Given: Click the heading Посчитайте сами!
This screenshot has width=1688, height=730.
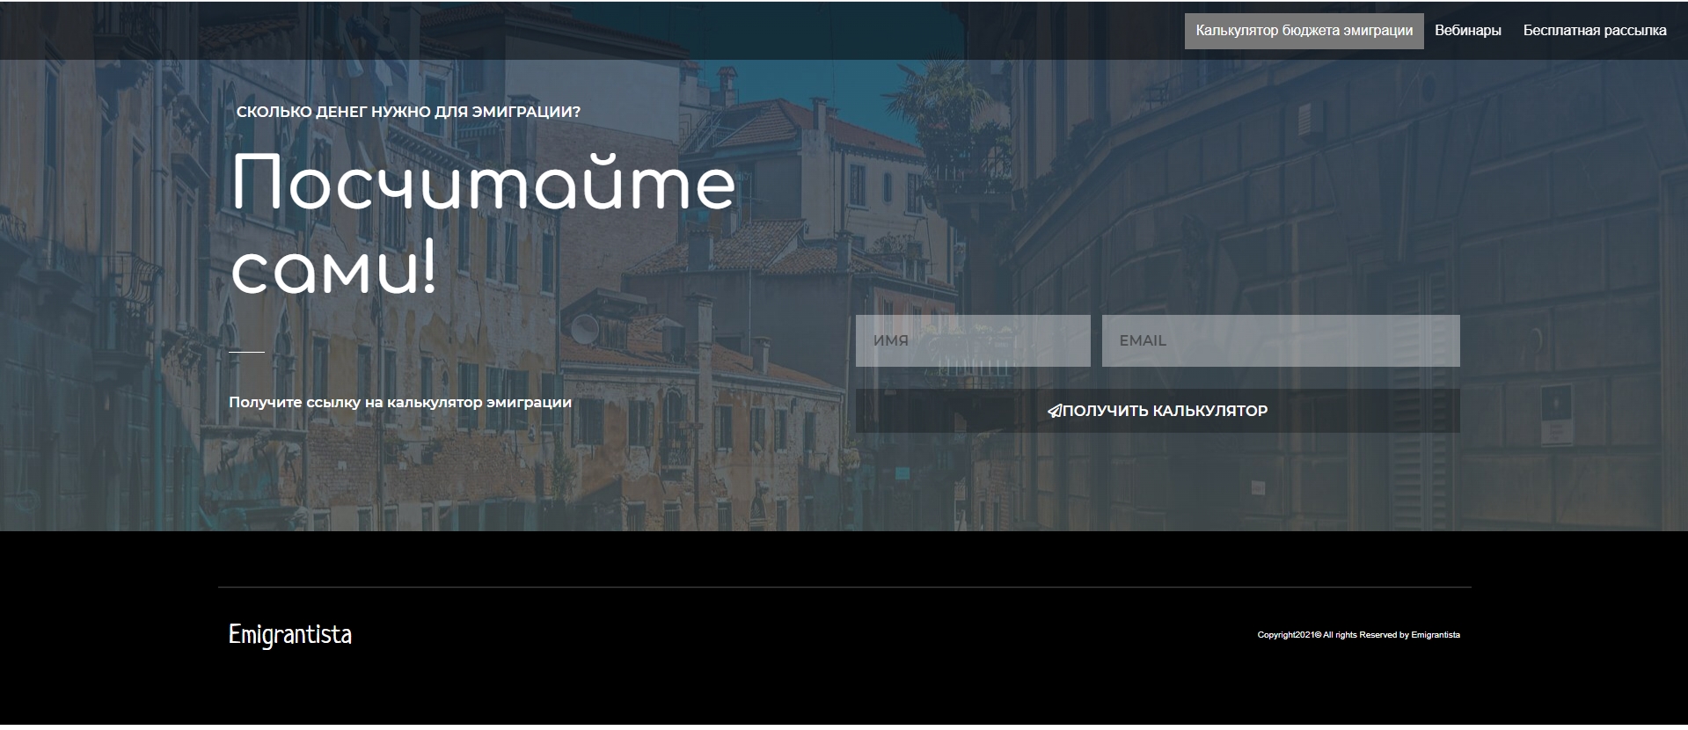Looking at the screenshot, I should [x=482, y=224].
